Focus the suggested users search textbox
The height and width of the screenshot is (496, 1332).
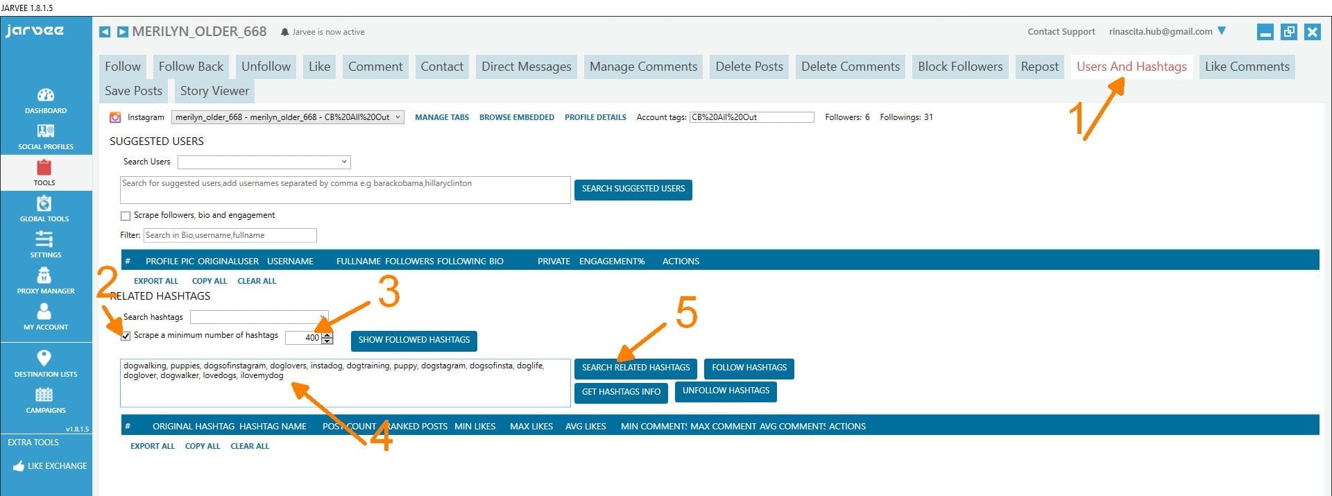[x=345, y=190]
